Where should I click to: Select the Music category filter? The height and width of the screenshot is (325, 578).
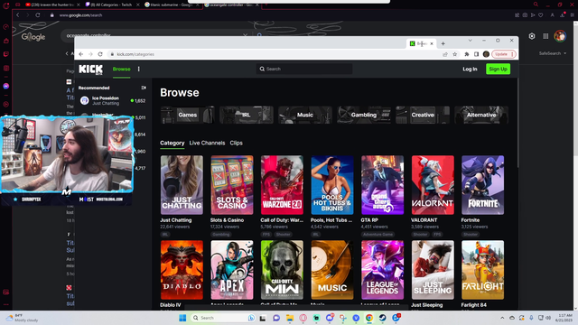[x=305, y=115]
